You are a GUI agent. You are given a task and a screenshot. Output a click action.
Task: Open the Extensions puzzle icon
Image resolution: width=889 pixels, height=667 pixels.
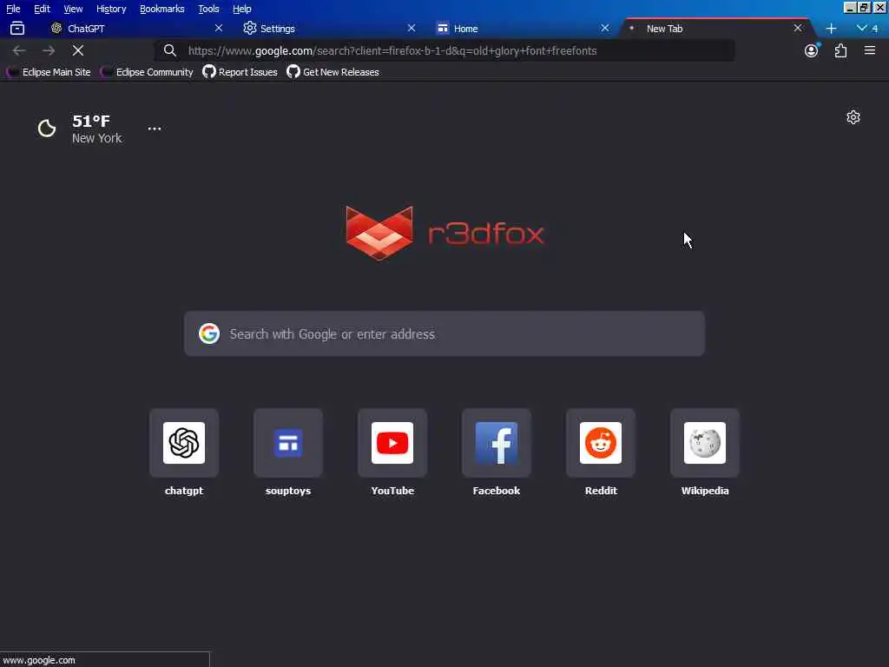click(x=840, y=50)
